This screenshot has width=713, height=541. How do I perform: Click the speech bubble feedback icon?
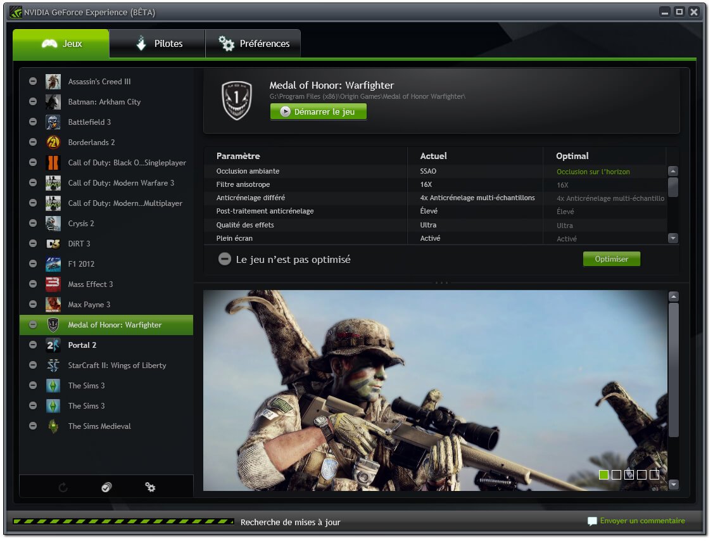click(592, 521)
